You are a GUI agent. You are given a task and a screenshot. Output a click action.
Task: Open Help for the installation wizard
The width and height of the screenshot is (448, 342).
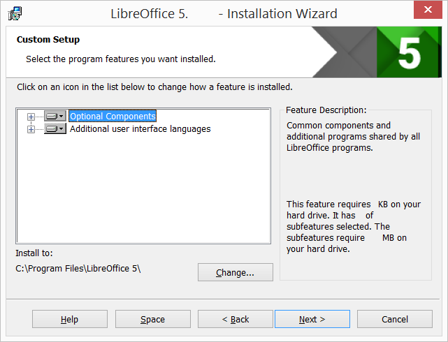click(x=69, y=319)
